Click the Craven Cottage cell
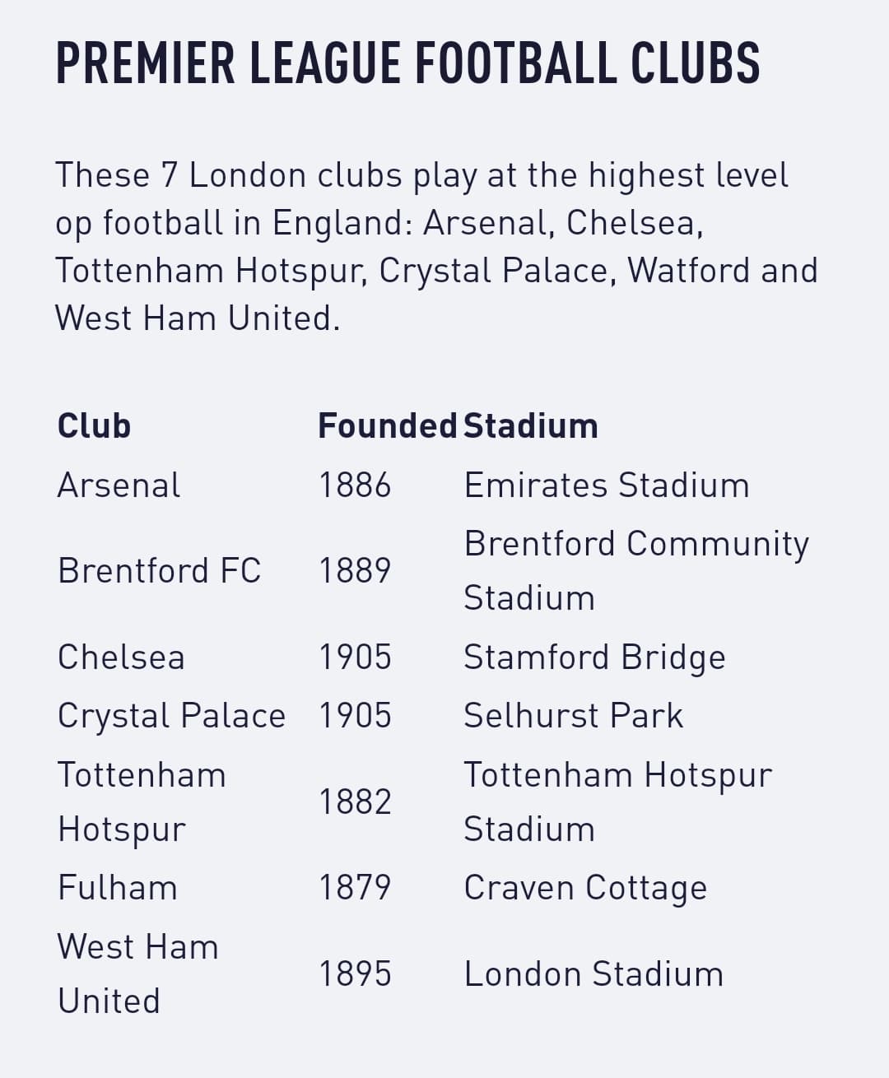Viewport: 889px width, 1078px height. point(585,889)
